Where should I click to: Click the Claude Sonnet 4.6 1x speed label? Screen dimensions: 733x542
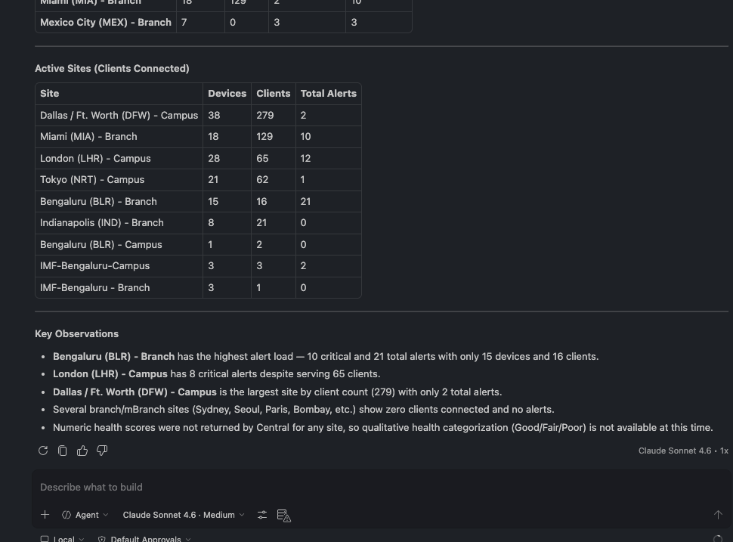(683, 451)
